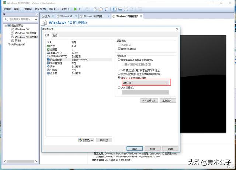Toggle the 启动时连接(O) checkbox
The height and width of the screenshot is (170, 236).
click(x=119, y=48)
